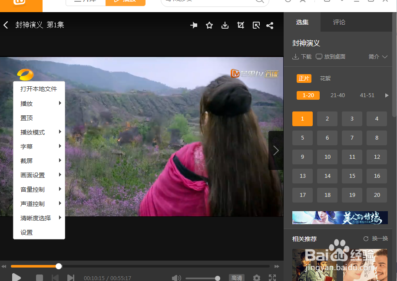Play the video
The image size is (397, 281).
(17, 278)
